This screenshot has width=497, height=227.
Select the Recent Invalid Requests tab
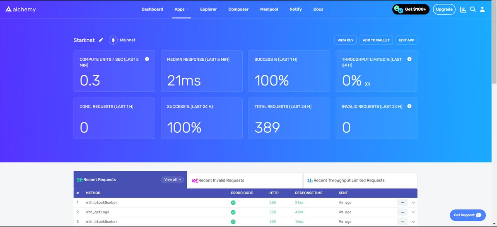point(245,180)
